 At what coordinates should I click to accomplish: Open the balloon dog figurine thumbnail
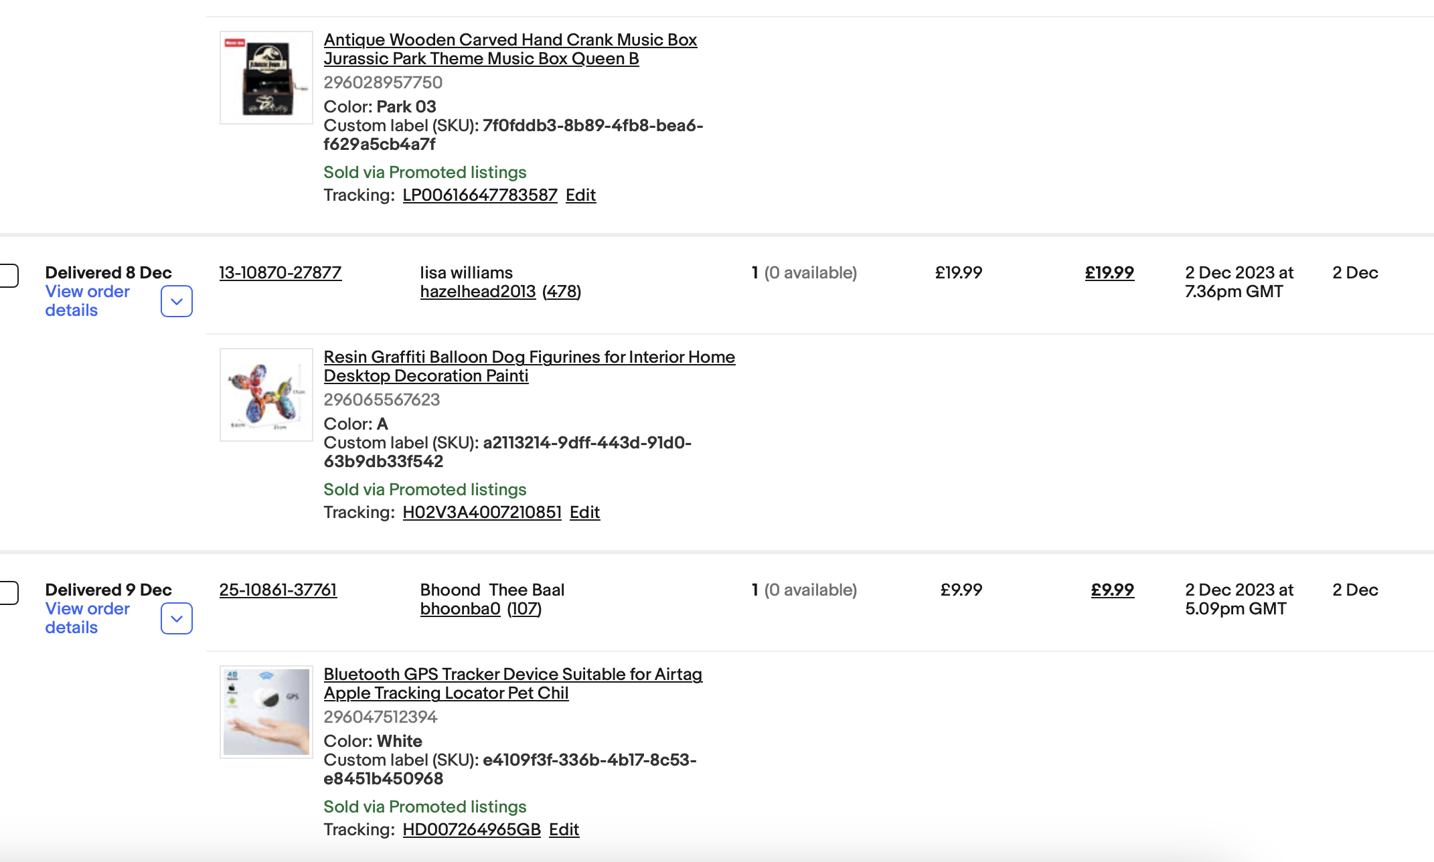[266, 395]
